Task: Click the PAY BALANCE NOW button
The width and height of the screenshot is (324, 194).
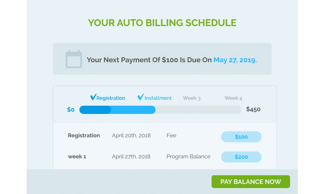Action: tap(250, 182)
